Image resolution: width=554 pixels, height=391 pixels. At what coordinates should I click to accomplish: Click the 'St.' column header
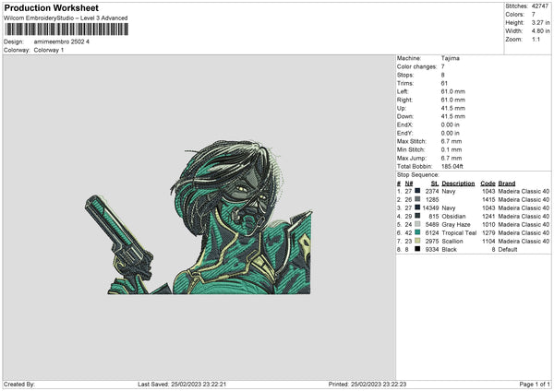pyautogui.click(x=435, y=184)
